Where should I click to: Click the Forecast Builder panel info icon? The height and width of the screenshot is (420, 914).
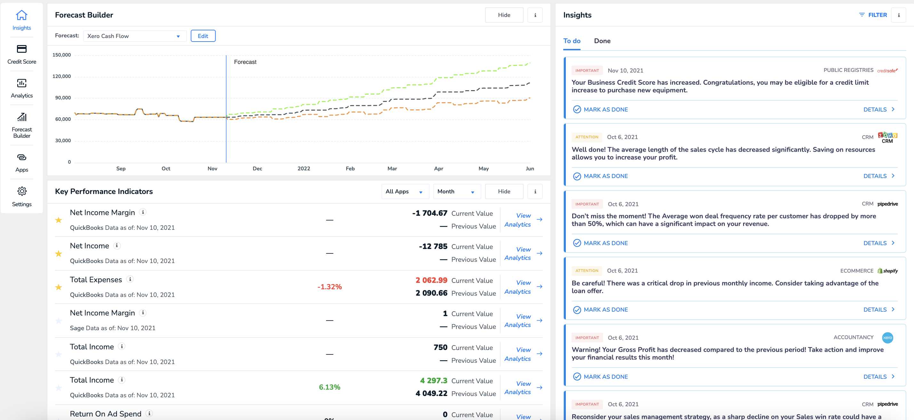point(535,15)
